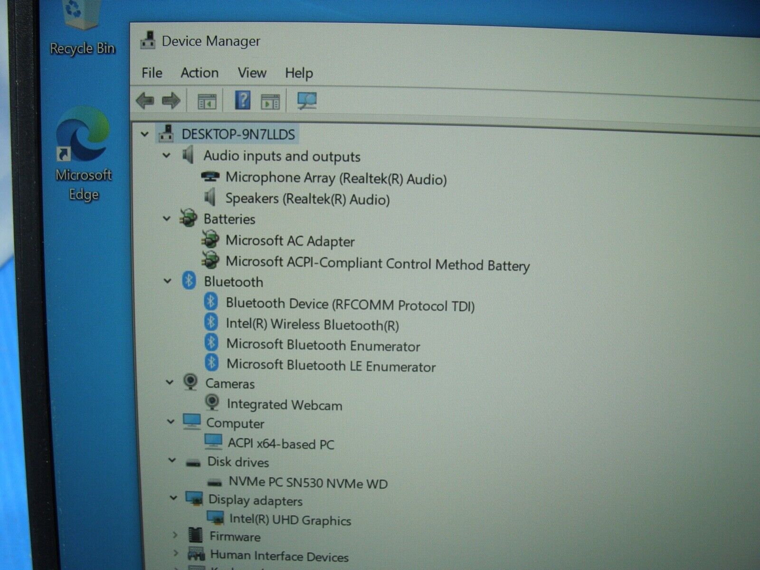This screenshot has height=570, width=760.
Task: Select ACPI x64-based PC entry
Action: click(x=281, y=444)
